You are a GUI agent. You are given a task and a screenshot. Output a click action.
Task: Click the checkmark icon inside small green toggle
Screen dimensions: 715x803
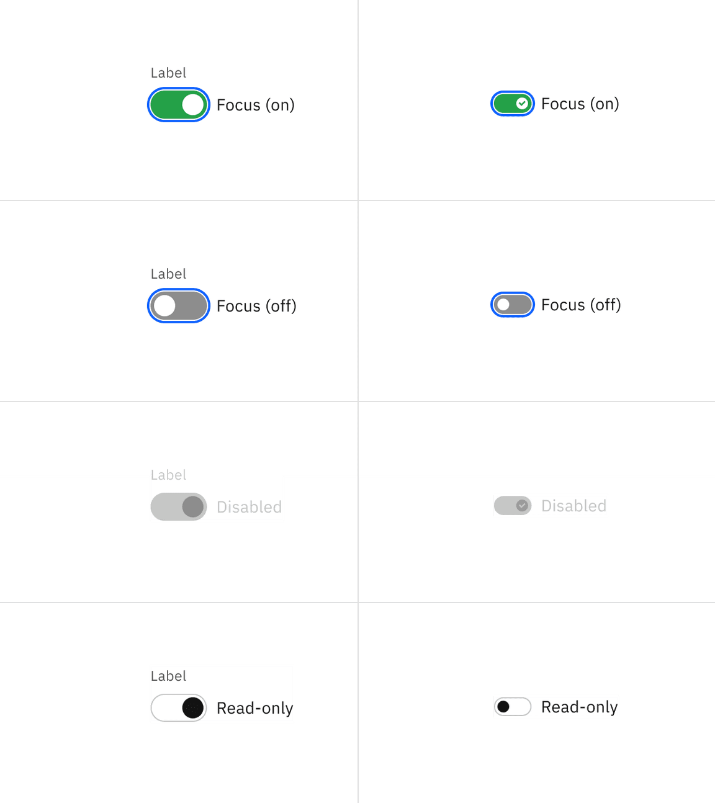point(522,104)
